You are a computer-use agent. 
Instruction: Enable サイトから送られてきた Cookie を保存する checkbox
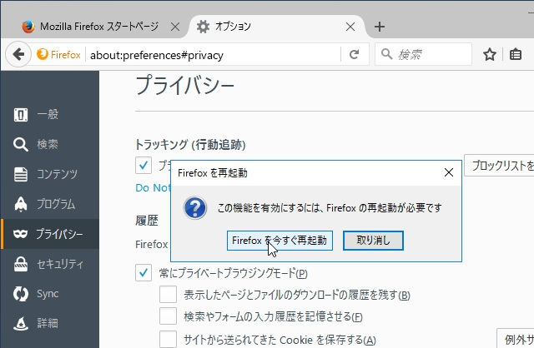click(x=169, y=339)
